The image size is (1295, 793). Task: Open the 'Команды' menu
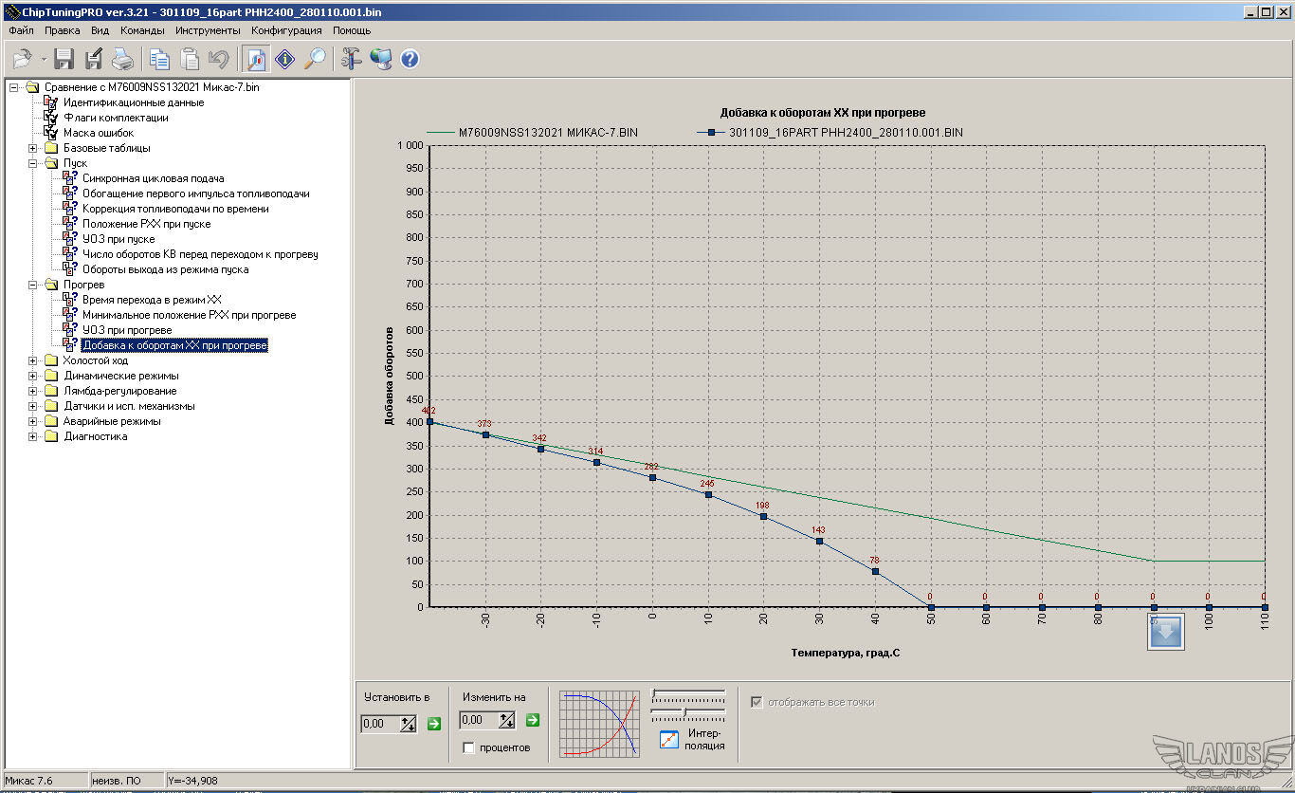[x=142, y=30]
